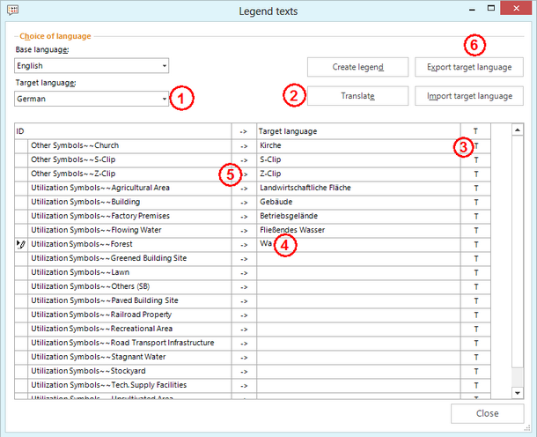Translate T button for Building row
Image resolution: width=537 pixels, height=437 pixels.
(x=475, y=203)
